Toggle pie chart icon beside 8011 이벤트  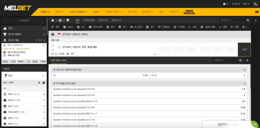coord(44,83)
